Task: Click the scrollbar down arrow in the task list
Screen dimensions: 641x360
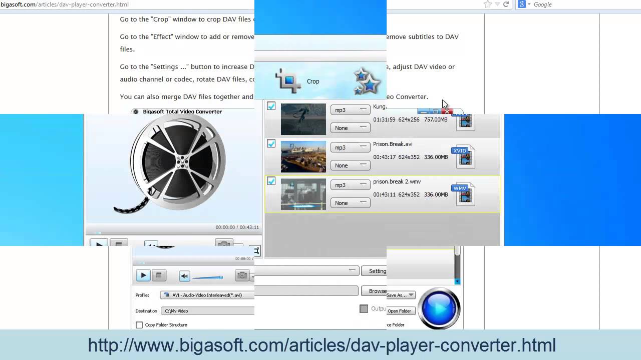Action: (x=457, y=281)
